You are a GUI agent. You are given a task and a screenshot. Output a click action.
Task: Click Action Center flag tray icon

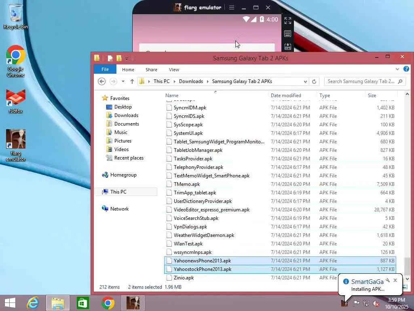click(356, 303)
